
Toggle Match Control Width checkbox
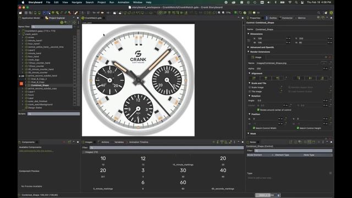pyautogui.click(x=254, y=128)
